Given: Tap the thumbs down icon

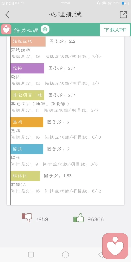Looking at the screenshot, I should click(x=27, y=218).
